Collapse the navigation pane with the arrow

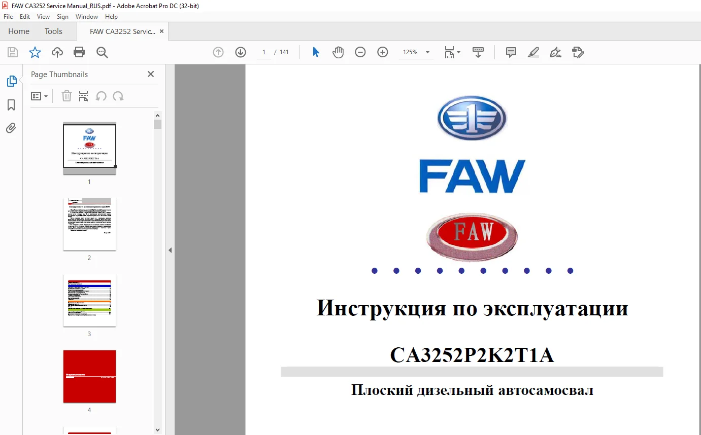(170, 250)
